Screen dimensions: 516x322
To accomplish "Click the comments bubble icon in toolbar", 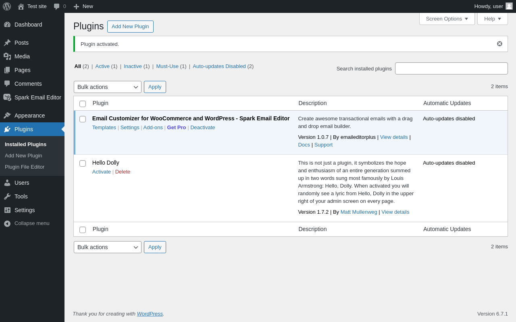I will coord(57,6).
